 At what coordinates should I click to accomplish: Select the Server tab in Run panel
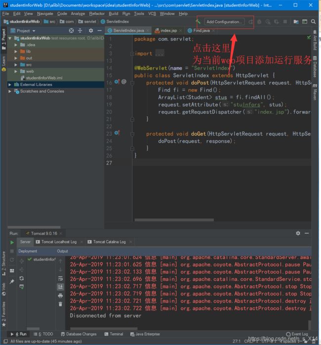tap(25, 242)
